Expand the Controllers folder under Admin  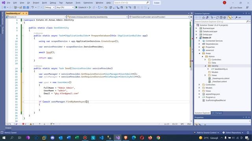[205, 60]
